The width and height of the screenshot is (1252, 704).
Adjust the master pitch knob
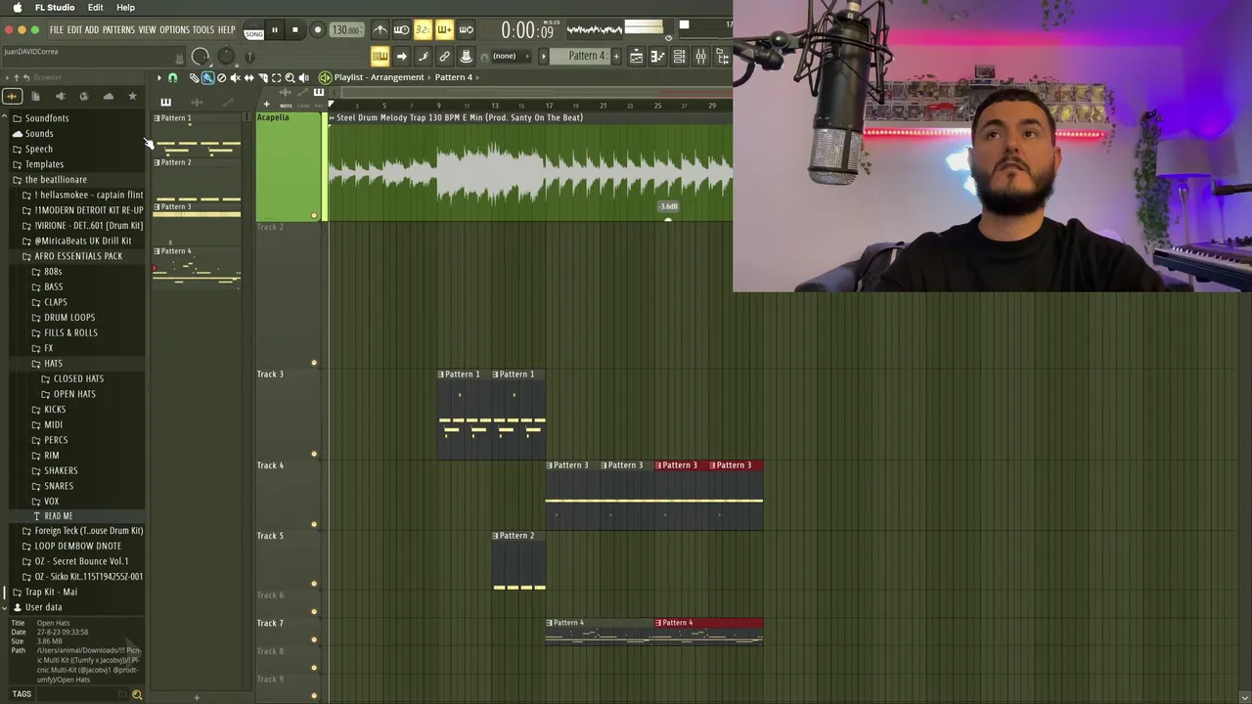[x=226, y=56]
